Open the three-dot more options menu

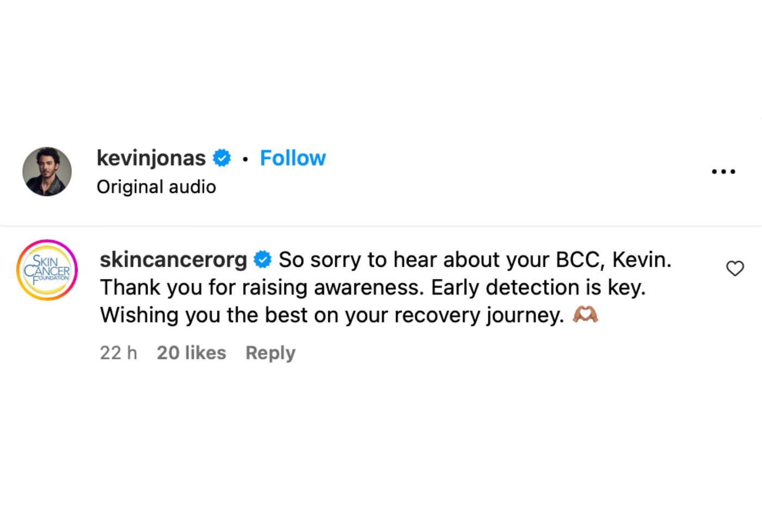pyautogui.click(x=723, y=172)
